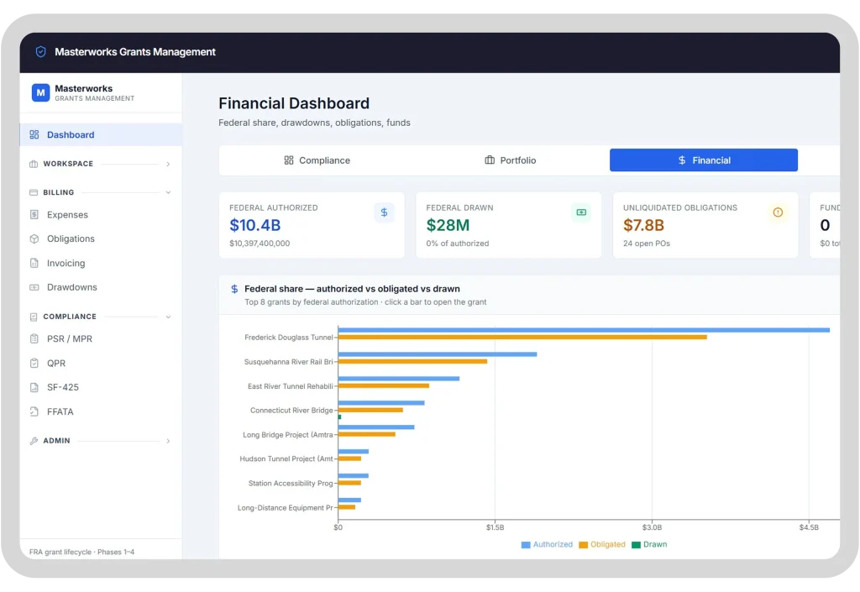Click the dollar icon on Financial tab
Image resolution: width=860 pixels, height=592 pixels.
[x=682, y=160]
